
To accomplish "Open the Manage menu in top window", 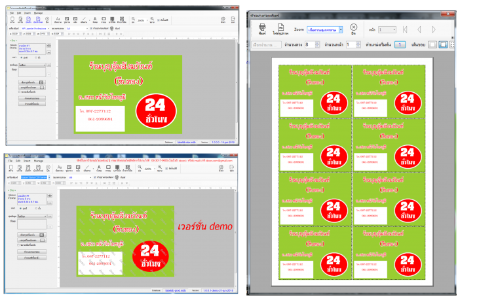I will point(38,13).
